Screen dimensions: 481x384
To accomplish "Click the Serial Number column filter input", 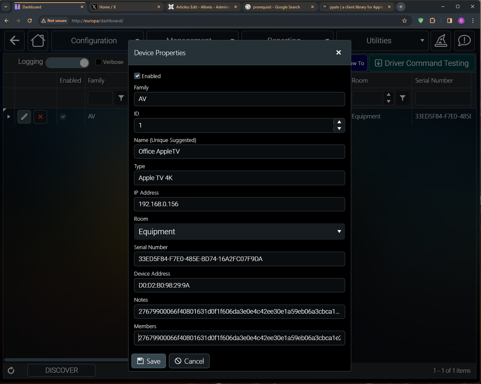I will [443, 98].
